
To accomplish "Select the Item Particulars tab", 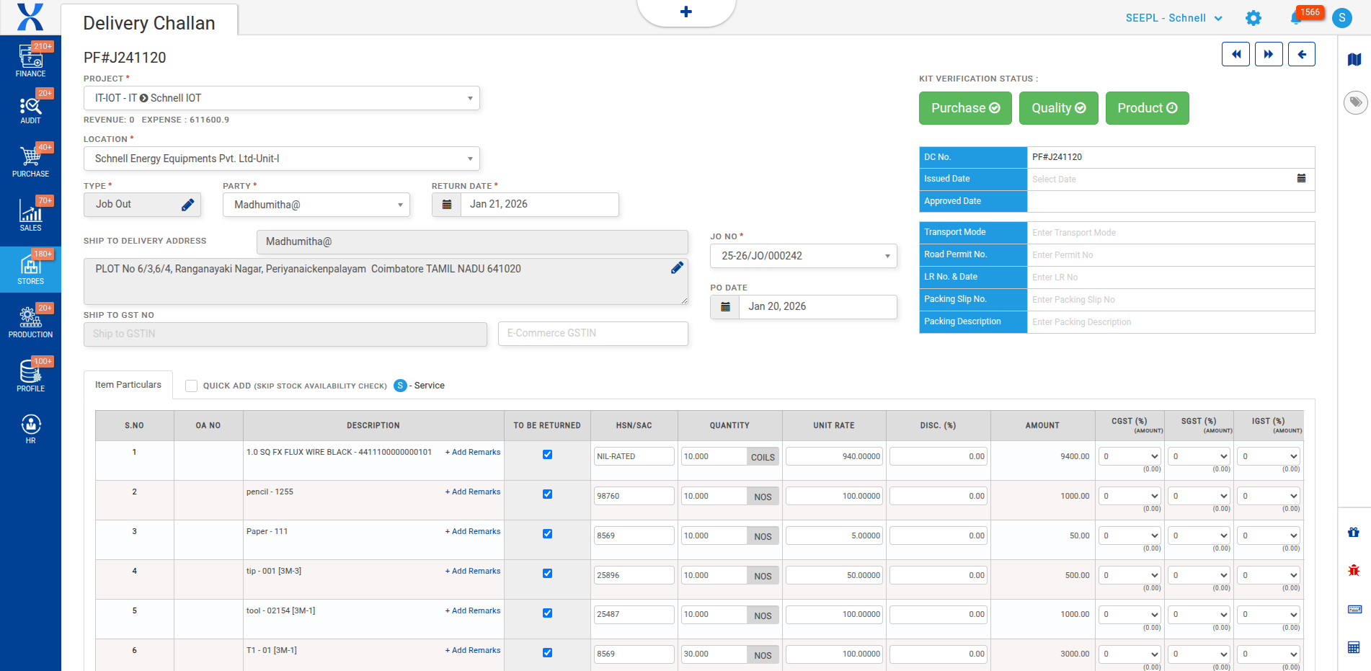I will point(128,385).
